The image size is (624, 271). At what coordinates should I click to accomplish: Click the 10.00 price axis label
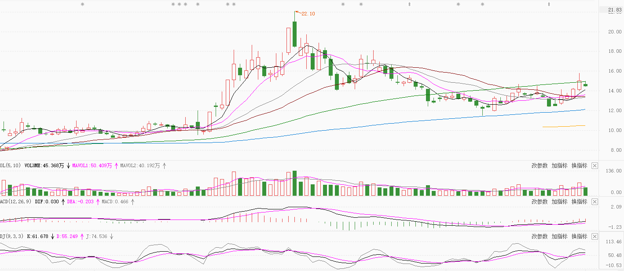click(x=614, y=131)
